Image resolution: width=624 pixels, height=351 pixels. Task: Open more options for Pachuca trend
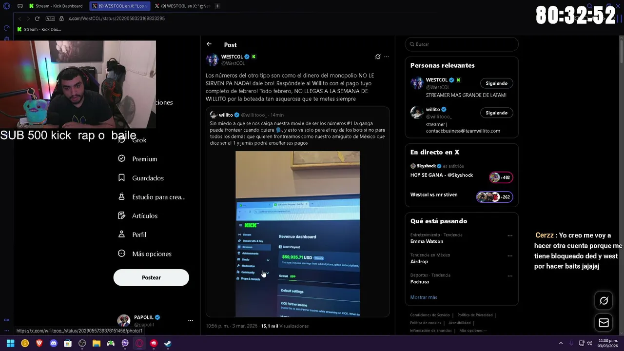(x=510, y=276)
